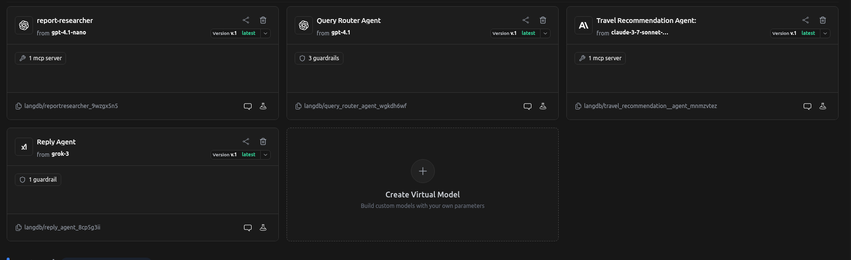Copy langdb/reportresearcher_9wzgx5n5 identifier
The height and width of the screenshot is (260, 851).
pos(19,106)
